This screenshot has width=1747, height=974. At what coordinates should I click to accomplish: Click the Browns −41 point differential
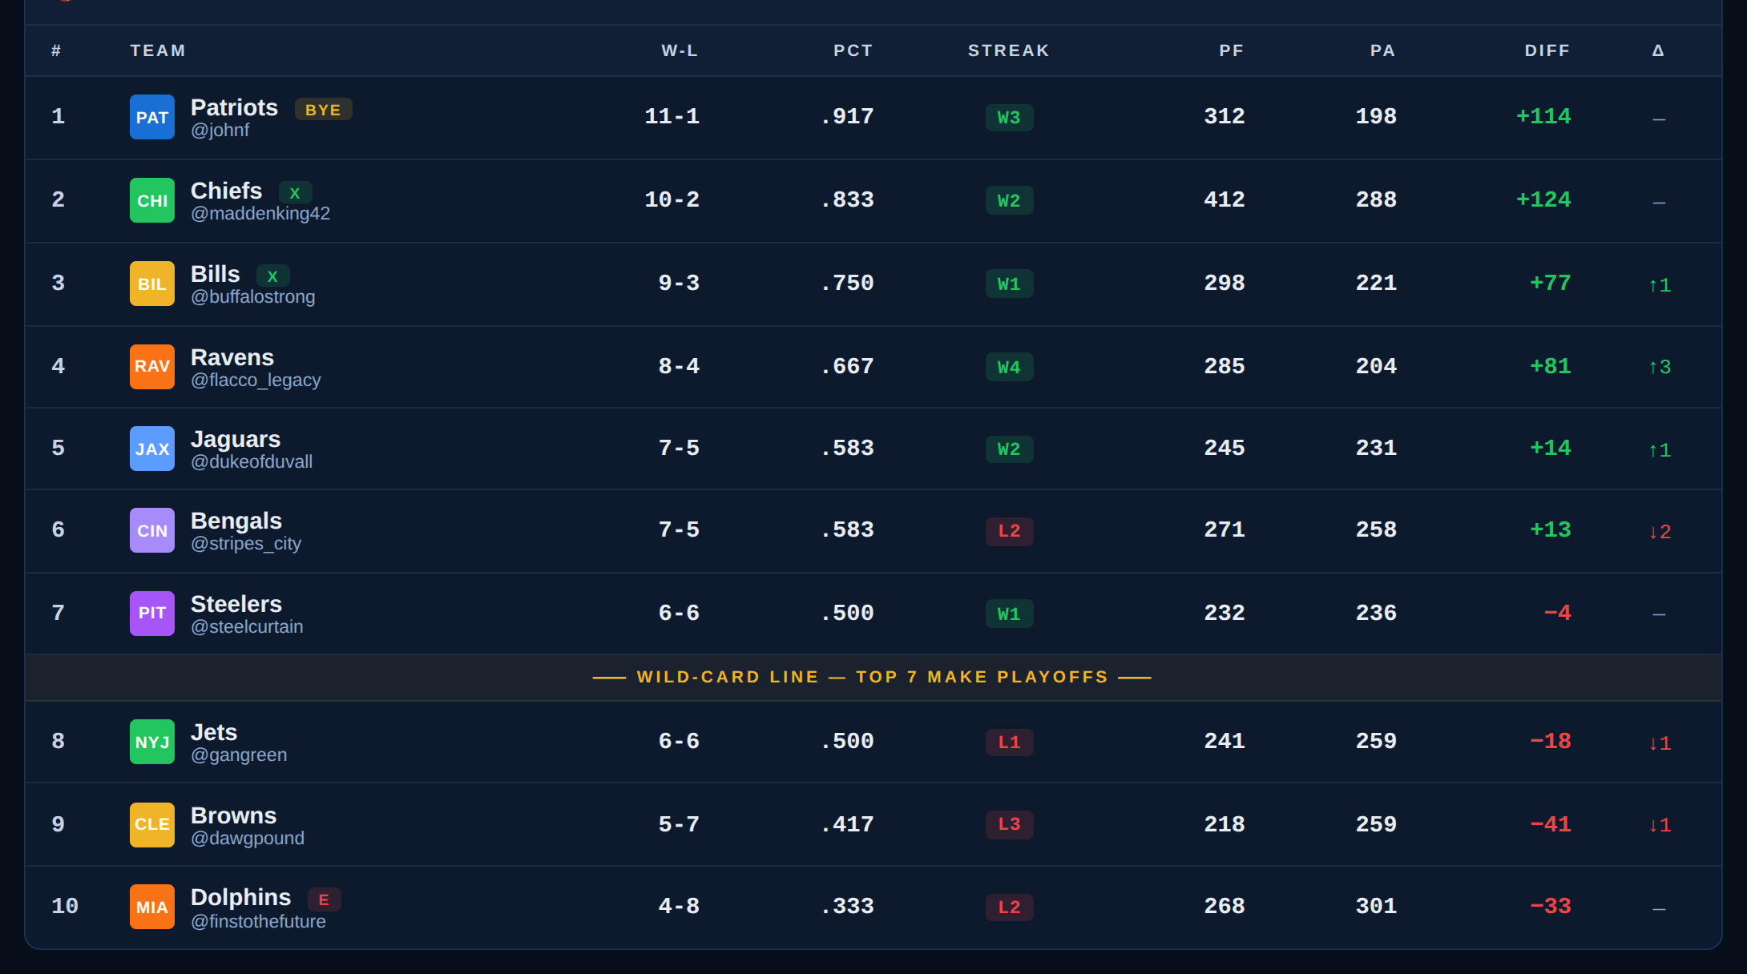tap(1551, 825)
